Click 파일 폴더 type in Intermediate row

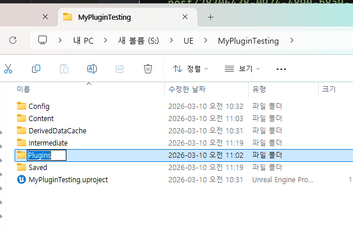[x=267, y=143]
